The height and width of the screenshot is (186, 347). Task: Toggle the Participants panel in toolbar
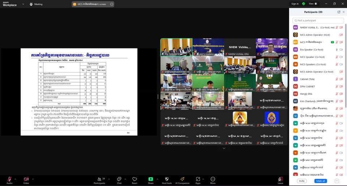click(x=99, y=180)
